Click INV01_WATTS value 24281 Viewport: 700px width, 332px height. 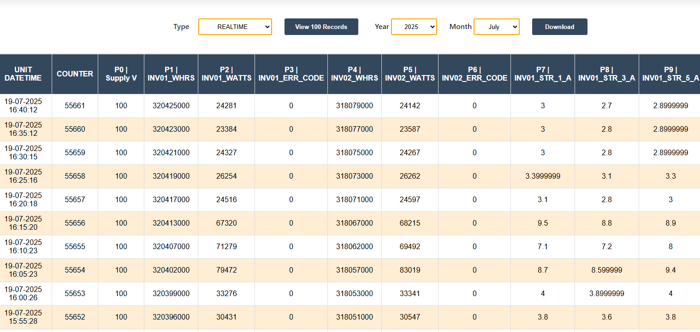pyautogui.click(x=226, y=106)
